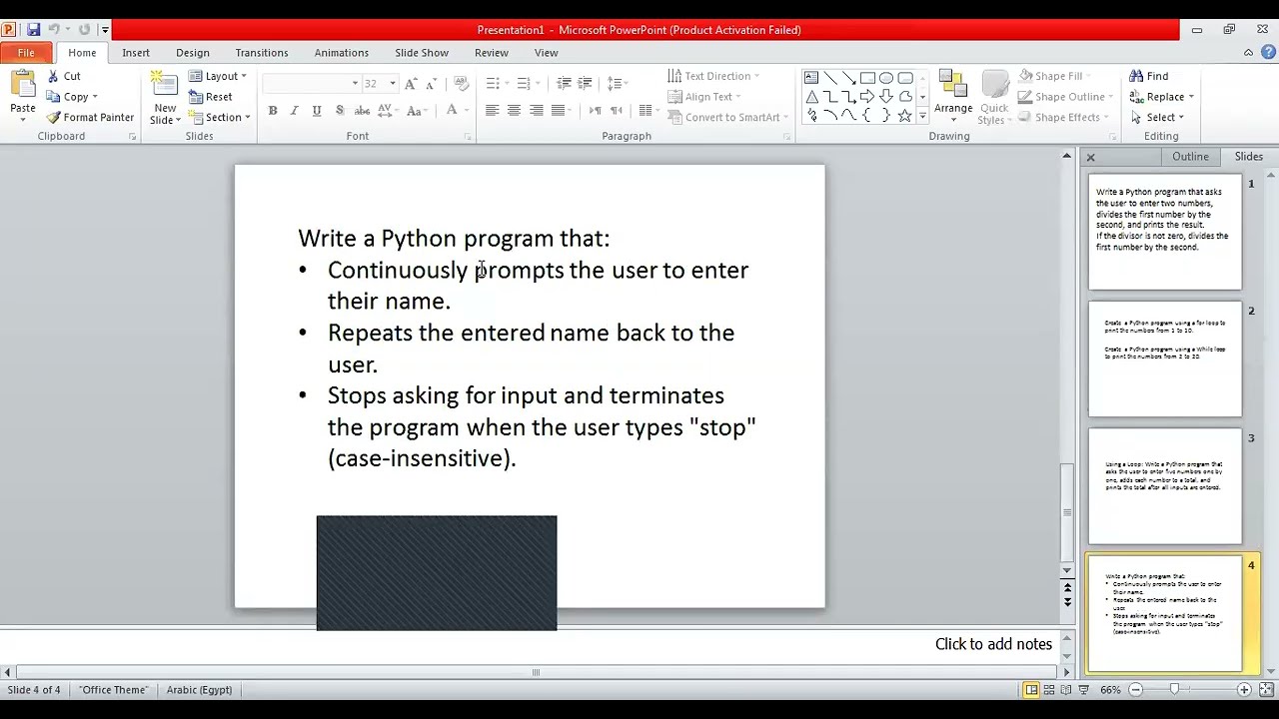The image size is (1279, 719).
Task: Open the Line Spacing dropdown
Action: coord(617,84)
